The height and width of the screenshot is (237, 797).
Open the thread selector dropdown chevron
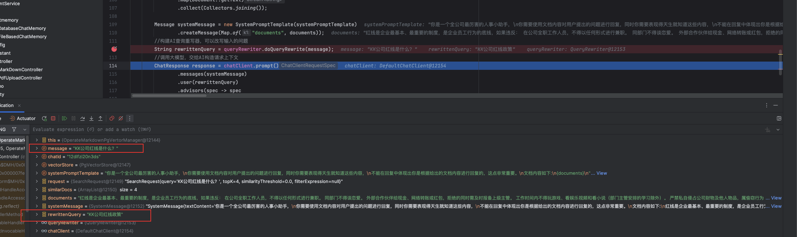pyautogui.click(x=24, y=130)
